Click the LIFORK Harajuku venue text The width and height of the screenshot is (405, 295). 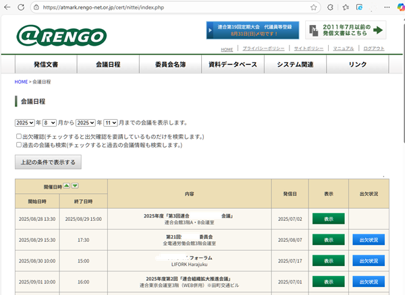point(189,264)
